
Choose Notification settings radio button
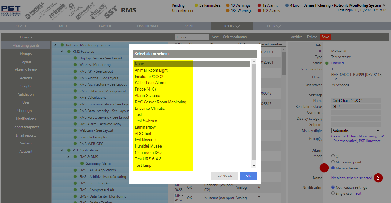tap(333, 187)
